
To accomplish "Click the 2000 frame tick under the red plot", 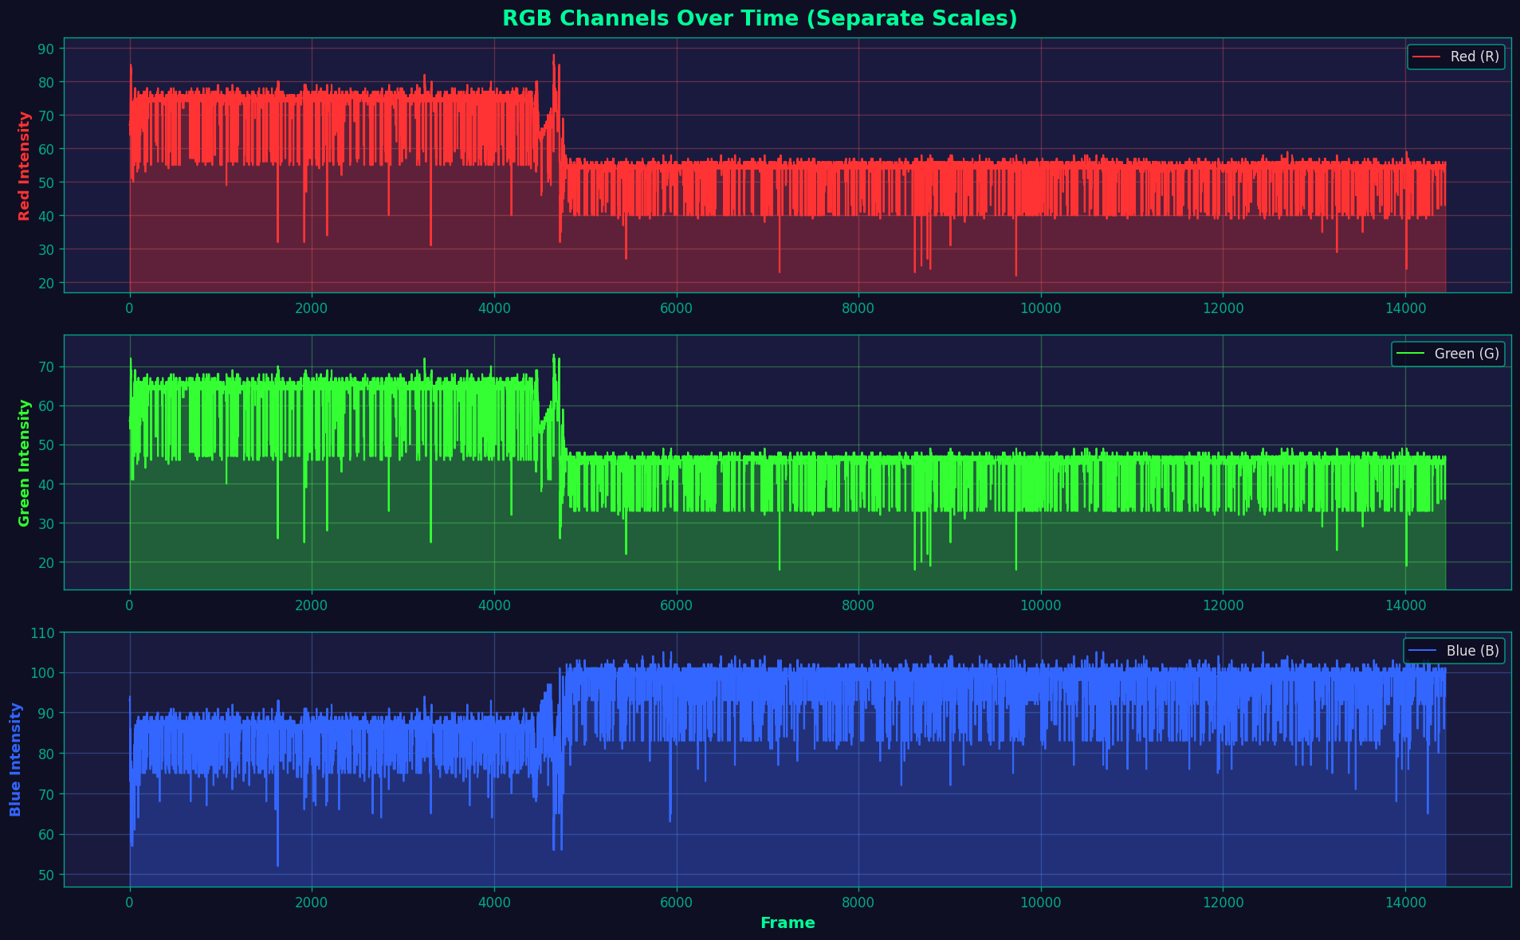I will 312,308.
